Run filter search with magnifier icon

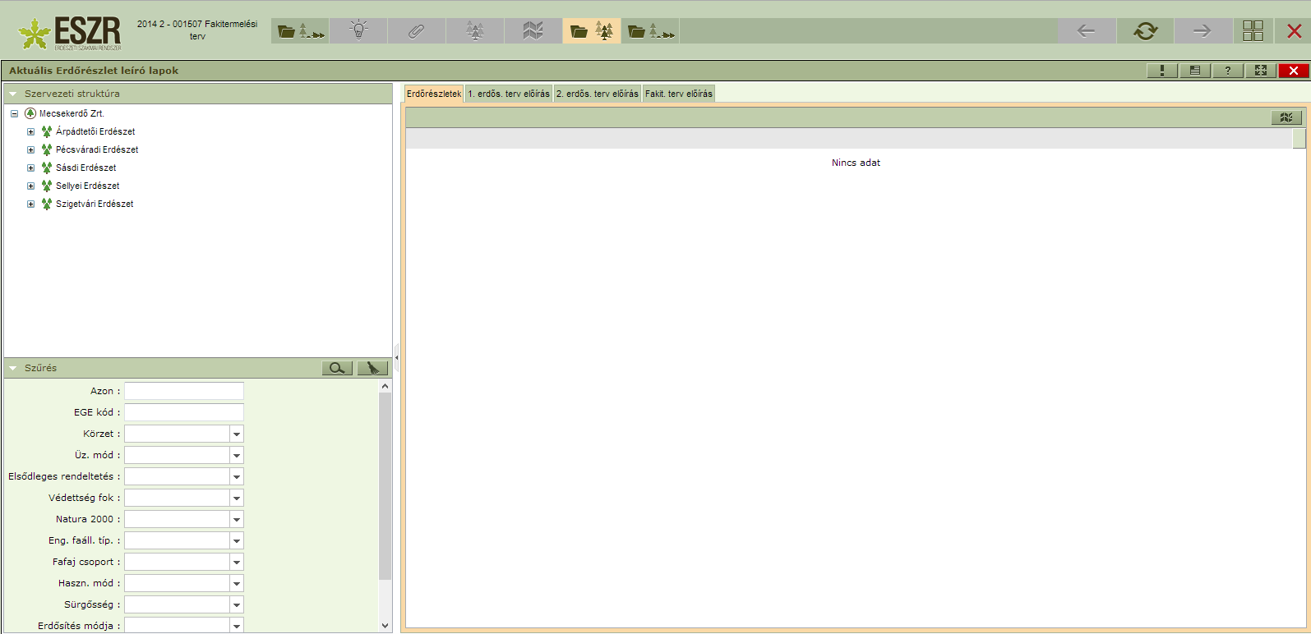pos(338,368)
